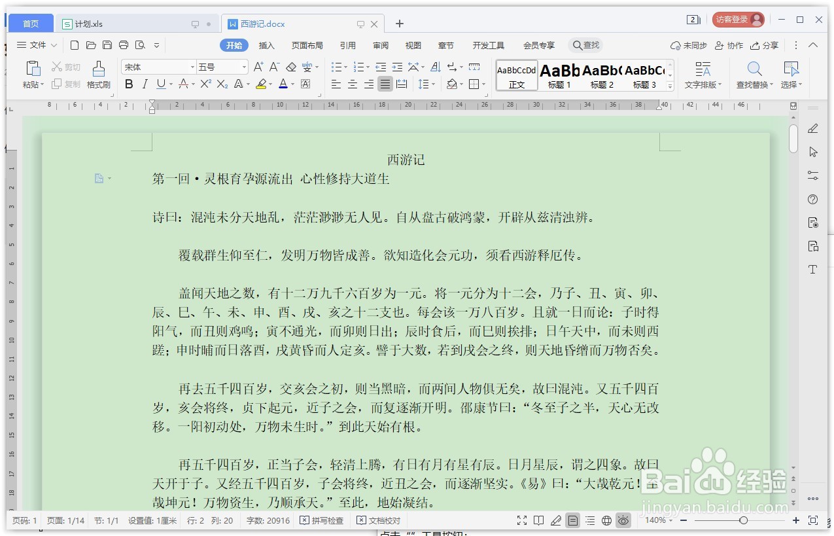Expand the 粘贴 paste options arrow
The image size is (834, 536).
coord(43,85)
